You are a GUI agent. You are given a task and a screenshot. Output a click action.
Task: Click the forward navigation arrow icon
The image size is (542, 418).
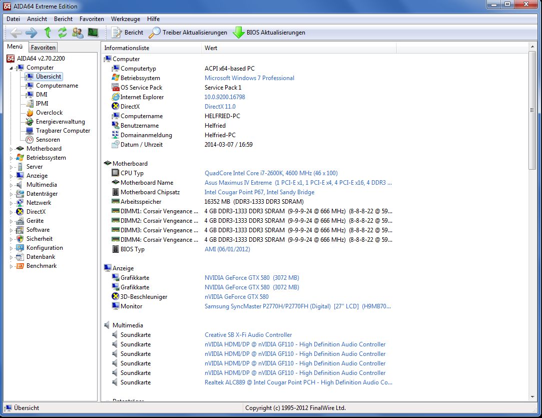pyautogui.click(x=32, y=33)
